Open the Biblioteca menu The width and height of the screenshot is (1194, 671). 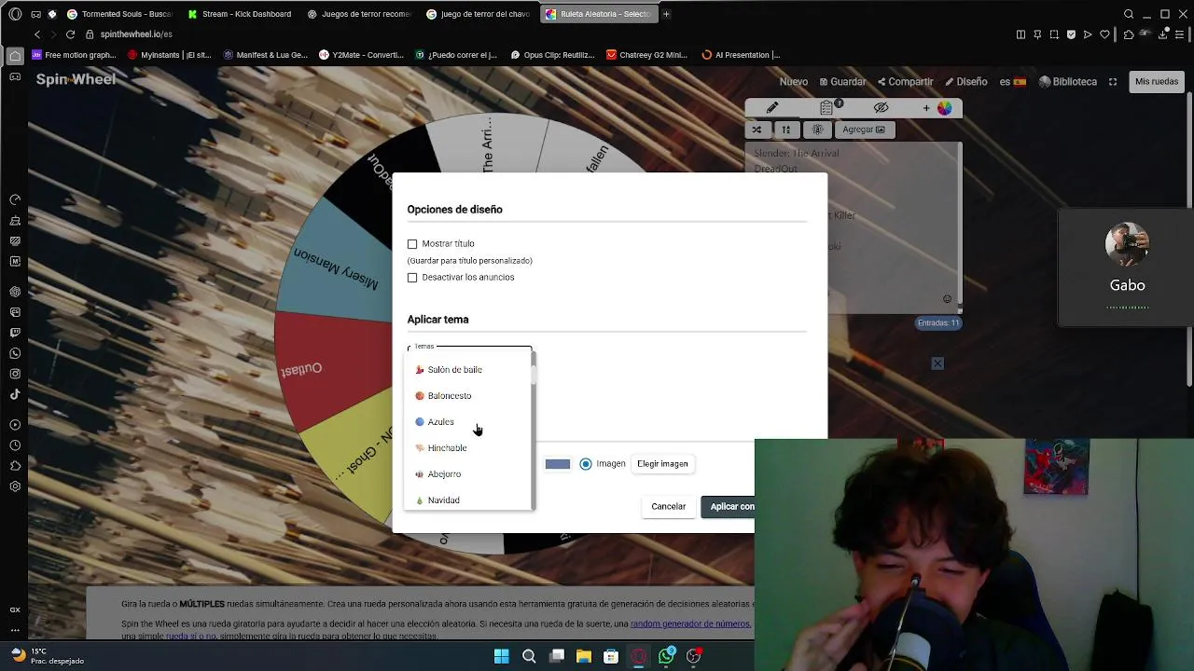point(1068,82)
